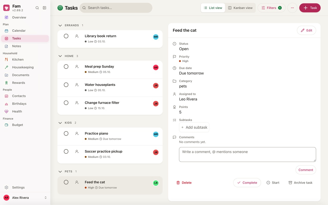Collapse the HOME group
The image size is (328, 205).
point(60,56)
